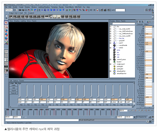
Task: Select Nyx_hair in the Outliner
Action: click(x=122, y=38)
